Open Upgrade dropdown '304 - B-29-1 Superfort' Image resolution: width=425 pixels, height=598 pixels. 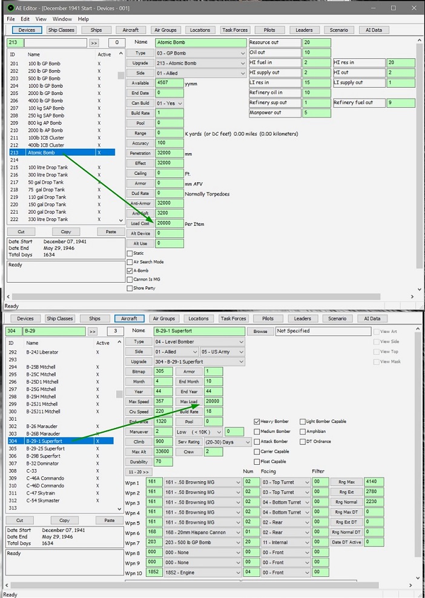pos(199,361)
